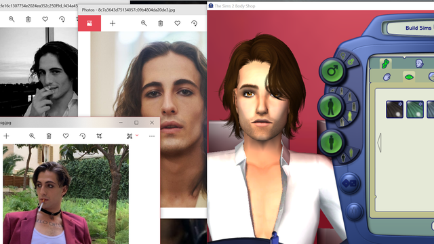Click Add to plus in sg.jpg window
The image size is (434, 244).
coord(6,136)
